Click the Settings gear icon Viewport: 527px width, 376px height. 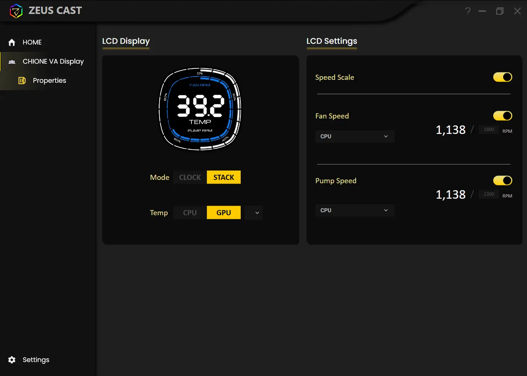12,360
